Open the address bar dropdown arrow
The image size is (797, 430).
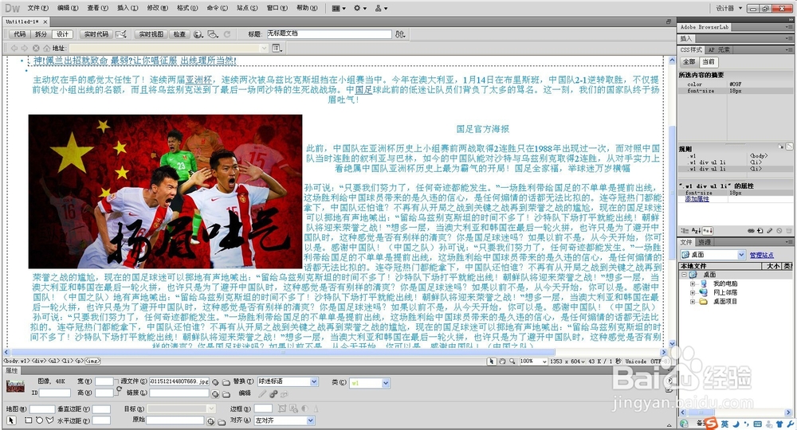tap(265, 49)
